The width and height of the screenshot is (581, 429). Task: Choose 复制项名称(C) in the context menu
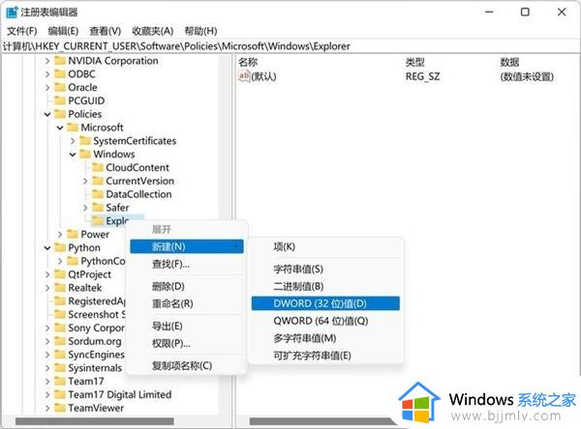click(x=187, y=365)
